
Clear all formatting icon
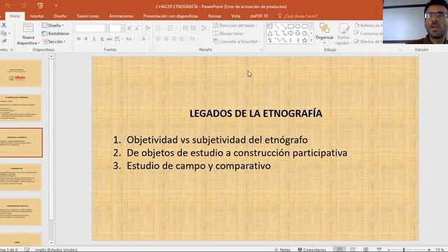pyautogui.click(x=148, y=28)
